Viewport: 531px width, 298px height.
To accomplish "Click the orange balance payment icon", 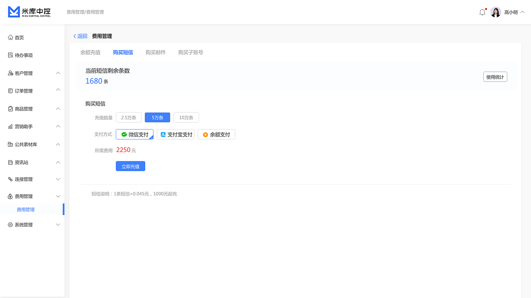I will coord(205,135).
